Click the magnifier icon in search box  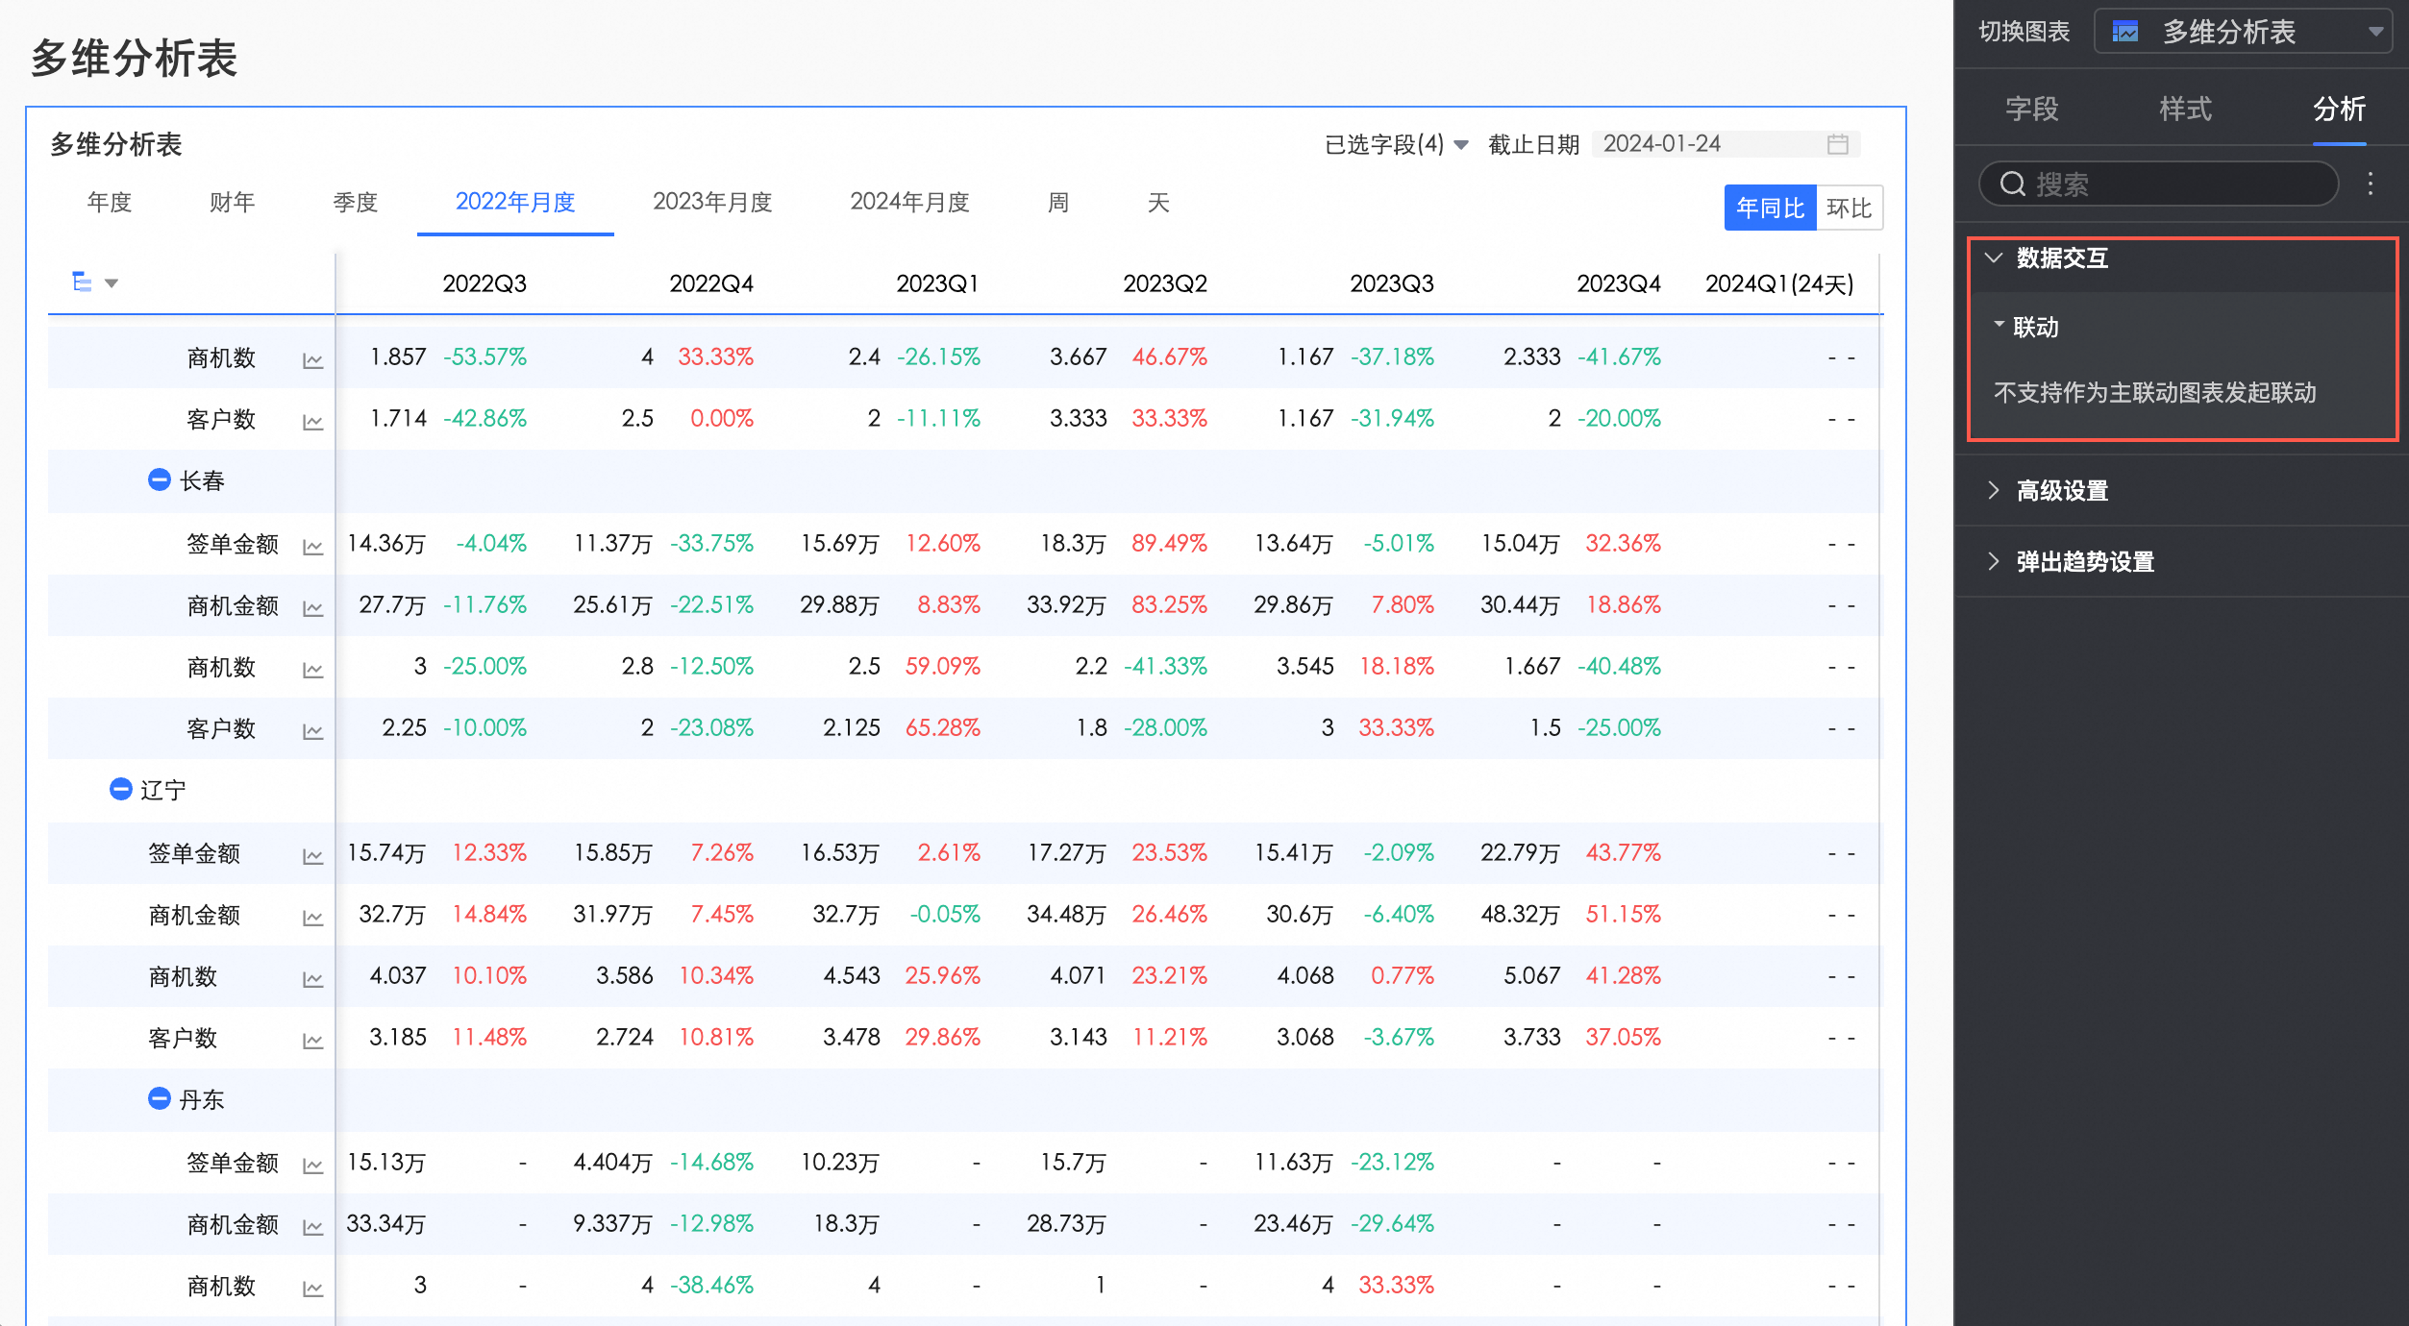tap(2012, 184)
